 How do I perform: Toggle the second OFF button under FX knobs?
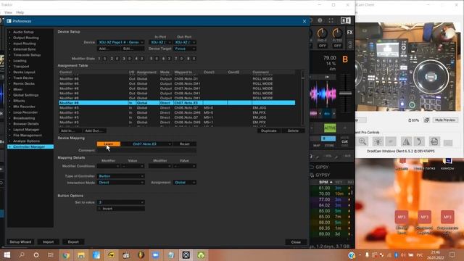(x=337, y=46)
